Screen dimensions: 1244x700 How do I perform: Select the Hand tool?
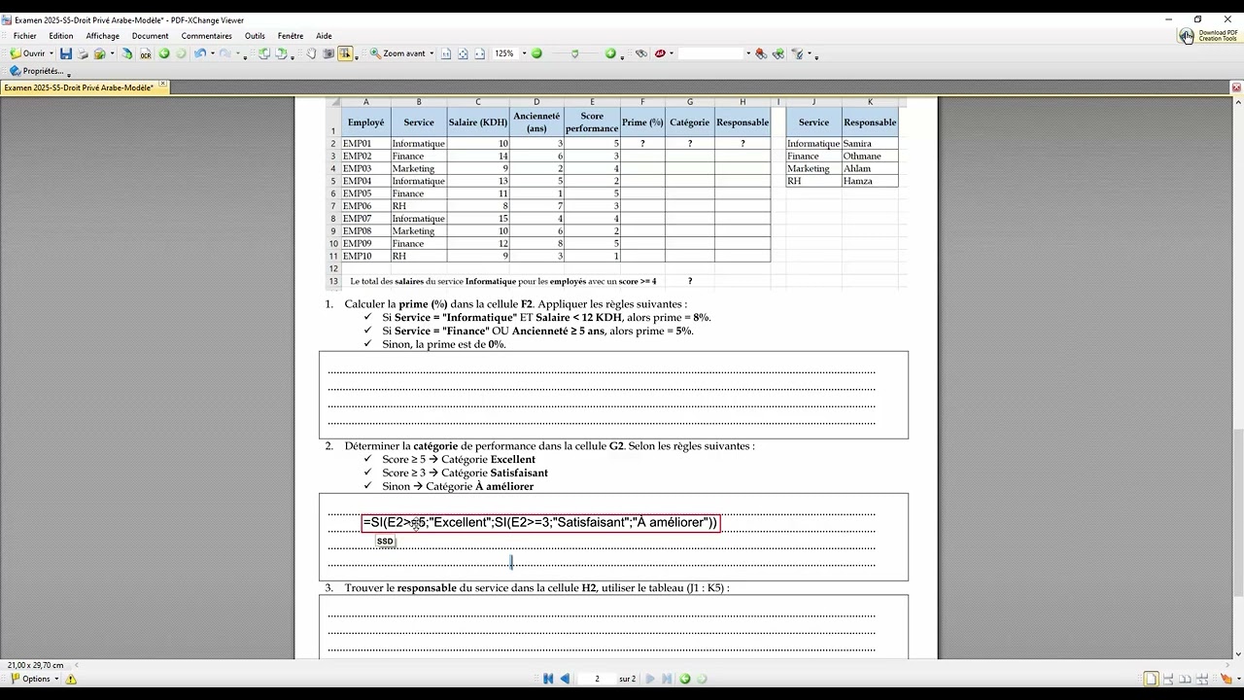[x=311, y=53]
